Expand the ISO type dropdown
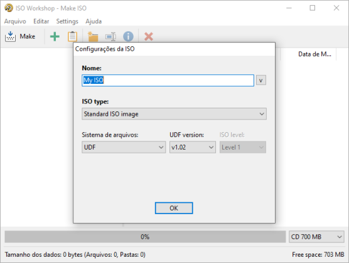The width and height of the screenshot is (349, 263). click(x=174, y=114)
